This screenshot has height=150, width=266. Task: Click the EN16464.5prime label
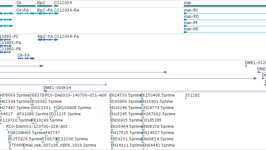click(127, 127)
